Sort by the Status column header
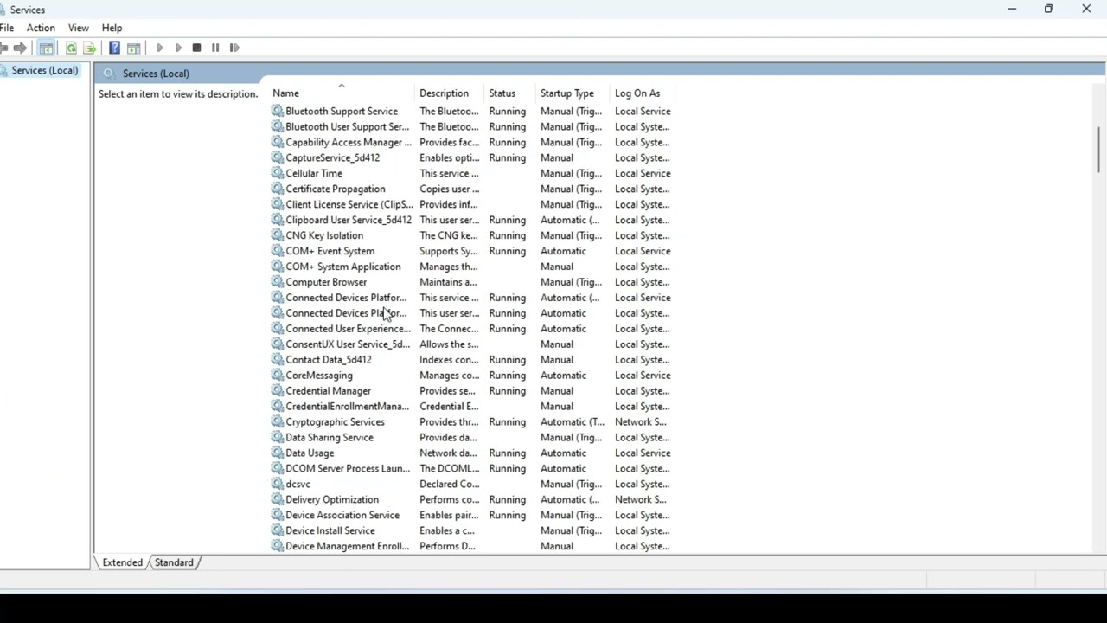This screenshot has width=1107, height=623. (x=510, y=93)
